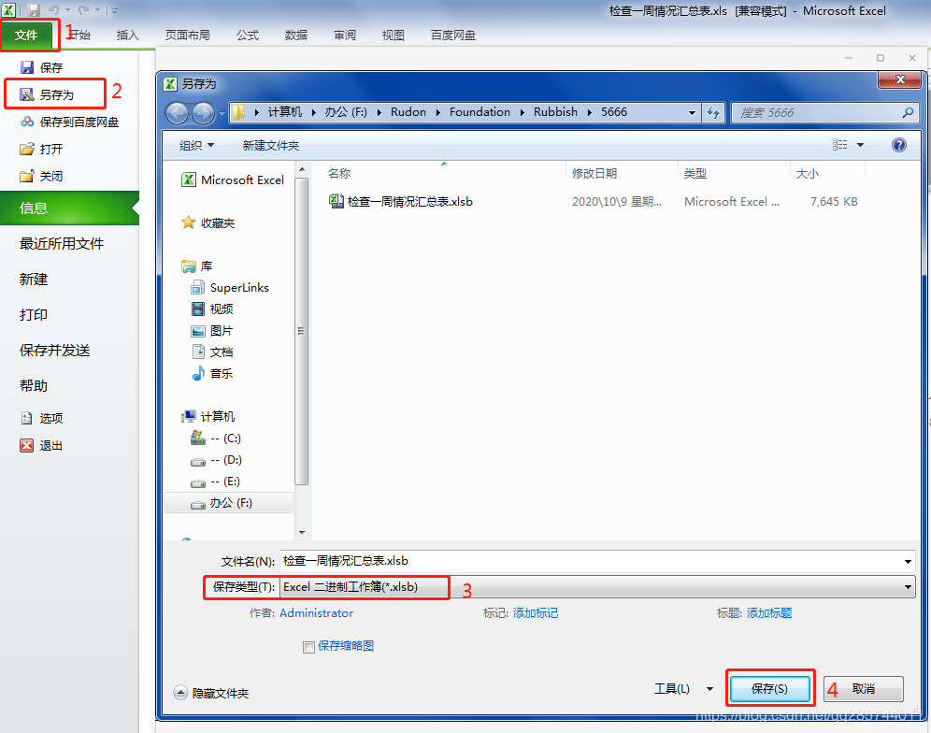
Task: Choose 关闭 in the File menu
Action: click(41, 177)
